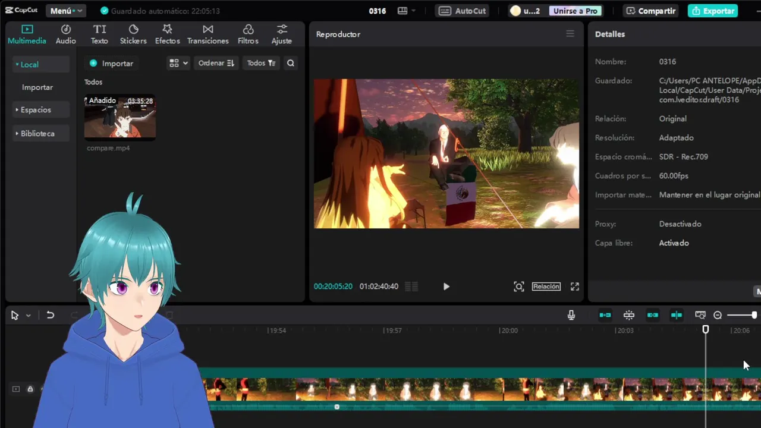761x428 pixels.
Task: Click the autosave status check icon
Action: click(105, 11)
